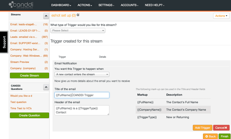Viewport: 231px width, 139px height.
Task: Open the NEED HELP? menu
Action: tap(155, 5)
